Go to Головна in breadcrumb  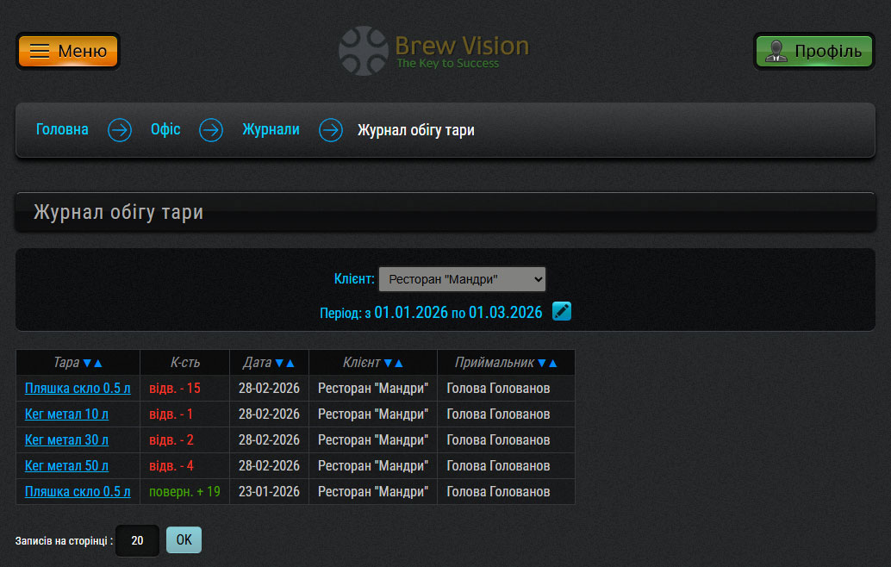62,130
